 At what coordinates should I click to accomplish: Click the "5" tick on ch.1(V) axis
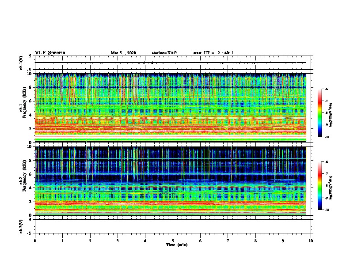(30, 56)
